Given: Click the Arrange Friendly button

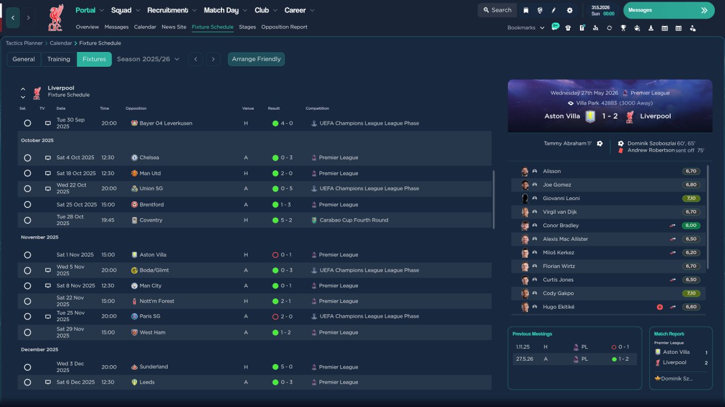Looking at the screenshot, I should point(256,59).
